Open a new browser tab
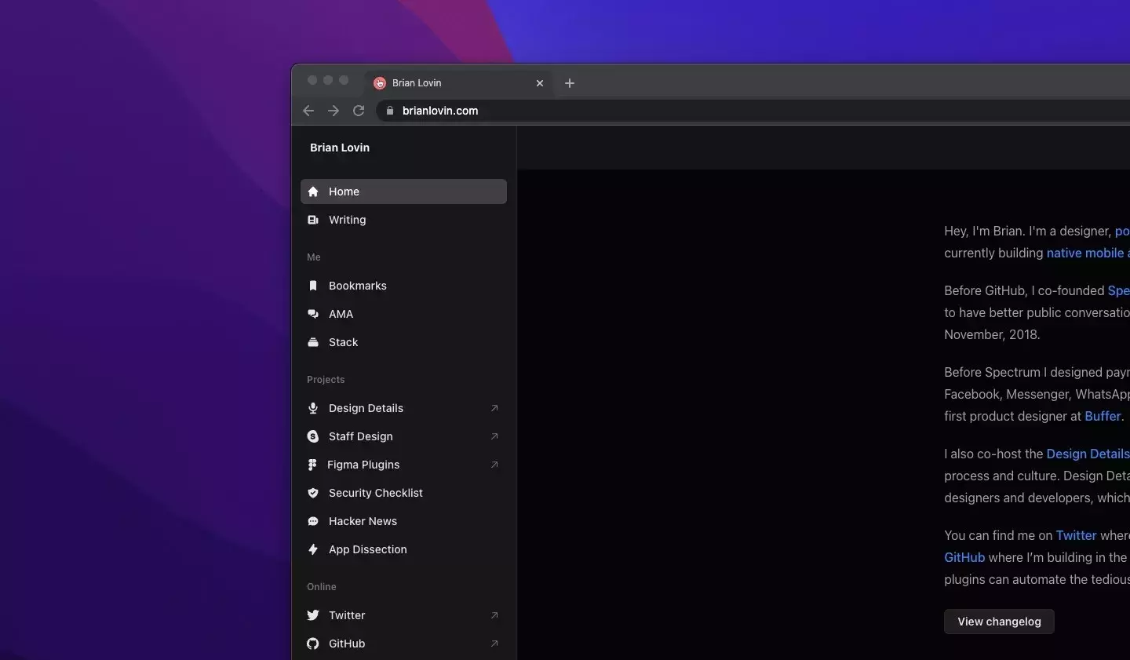 pyautogui.click(x=570, y=83)
